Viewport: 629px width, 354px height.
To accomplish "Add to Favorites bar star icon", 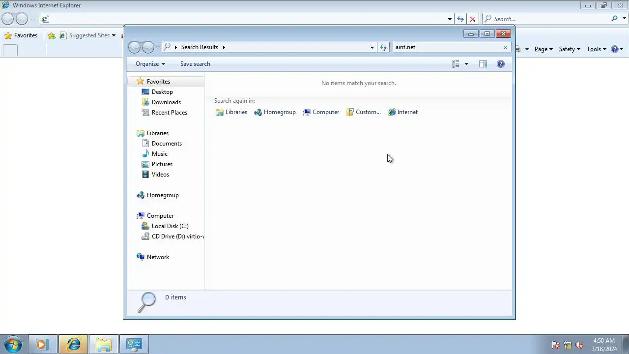I will [52, 35].
